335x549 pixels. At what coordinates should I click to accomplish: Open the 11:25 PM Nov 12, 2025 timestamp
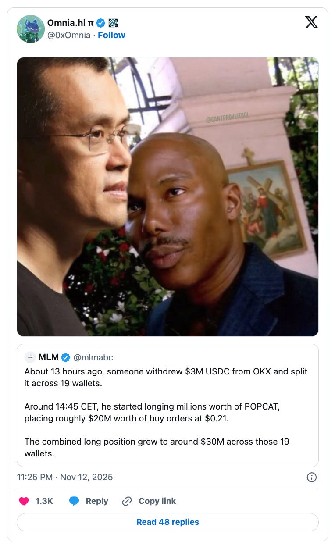[65, 477]
